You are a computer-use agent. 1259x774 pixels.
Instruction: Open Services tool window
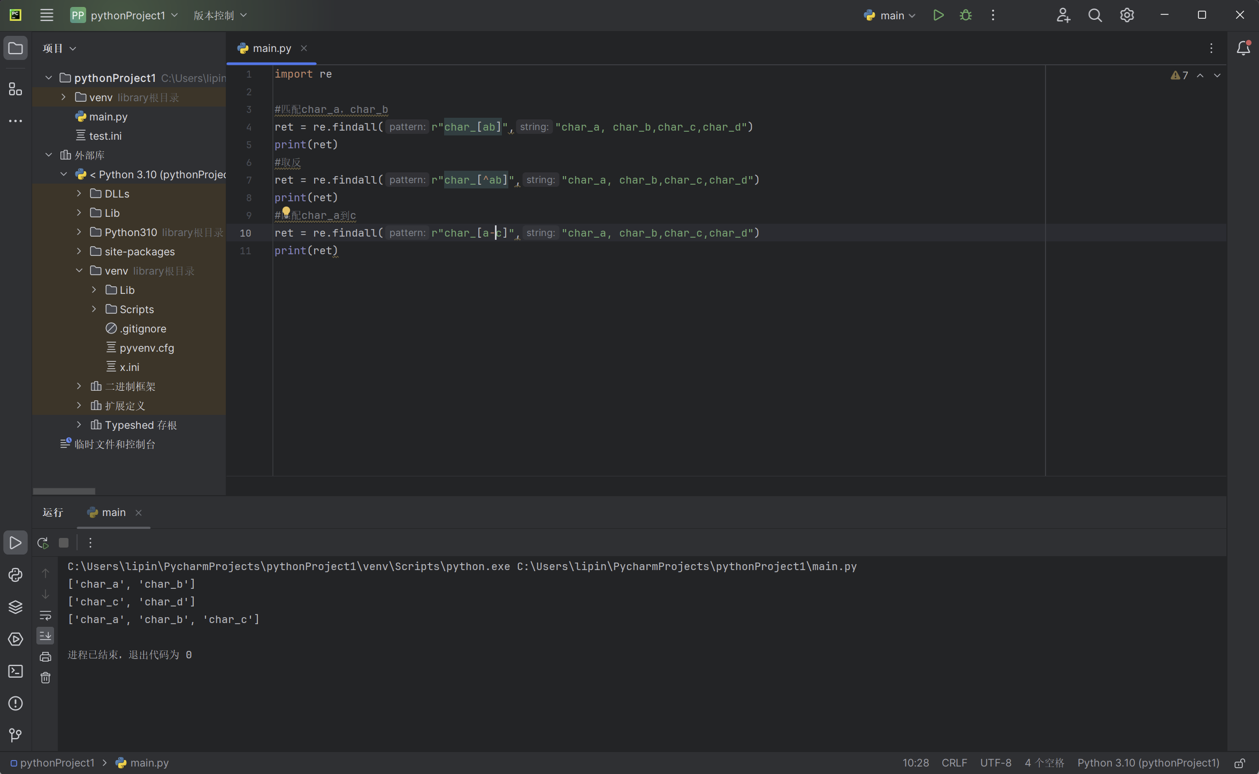[x=16, y=639]
